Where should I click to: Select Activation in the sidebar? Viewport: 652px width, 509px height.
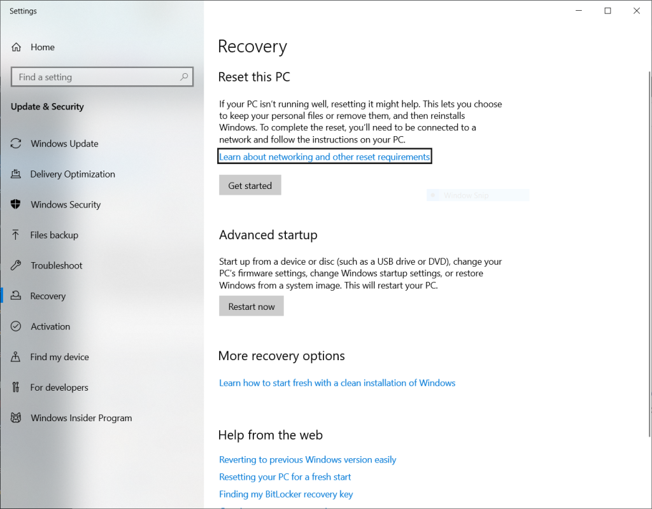pos(51,326)
